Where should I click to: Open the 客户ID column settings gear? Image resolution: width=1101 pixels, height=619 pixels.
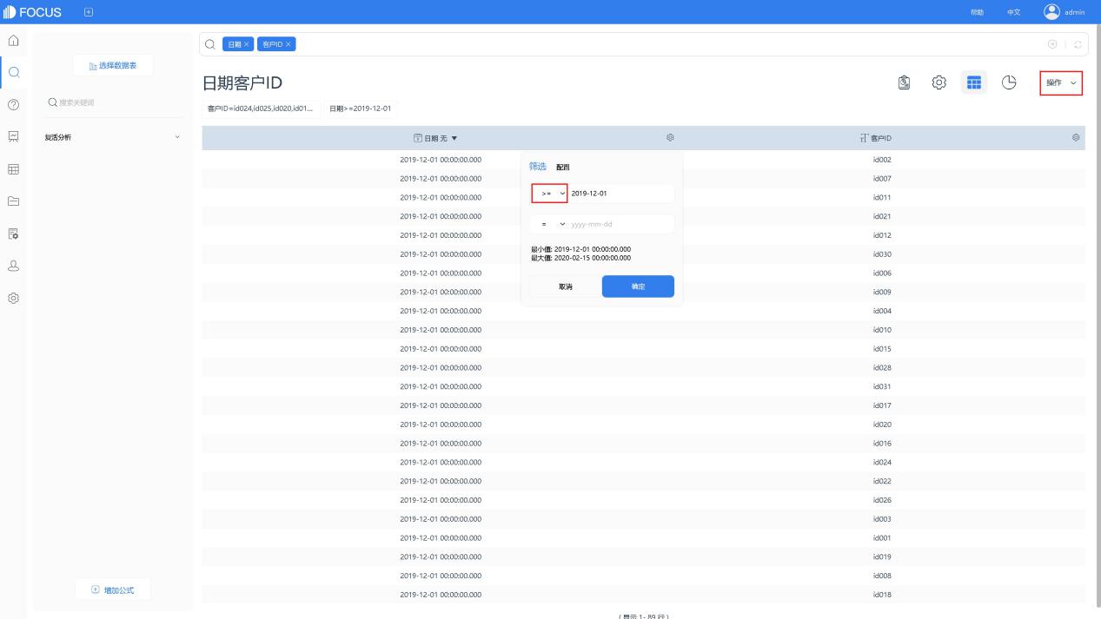point(1076,138)
